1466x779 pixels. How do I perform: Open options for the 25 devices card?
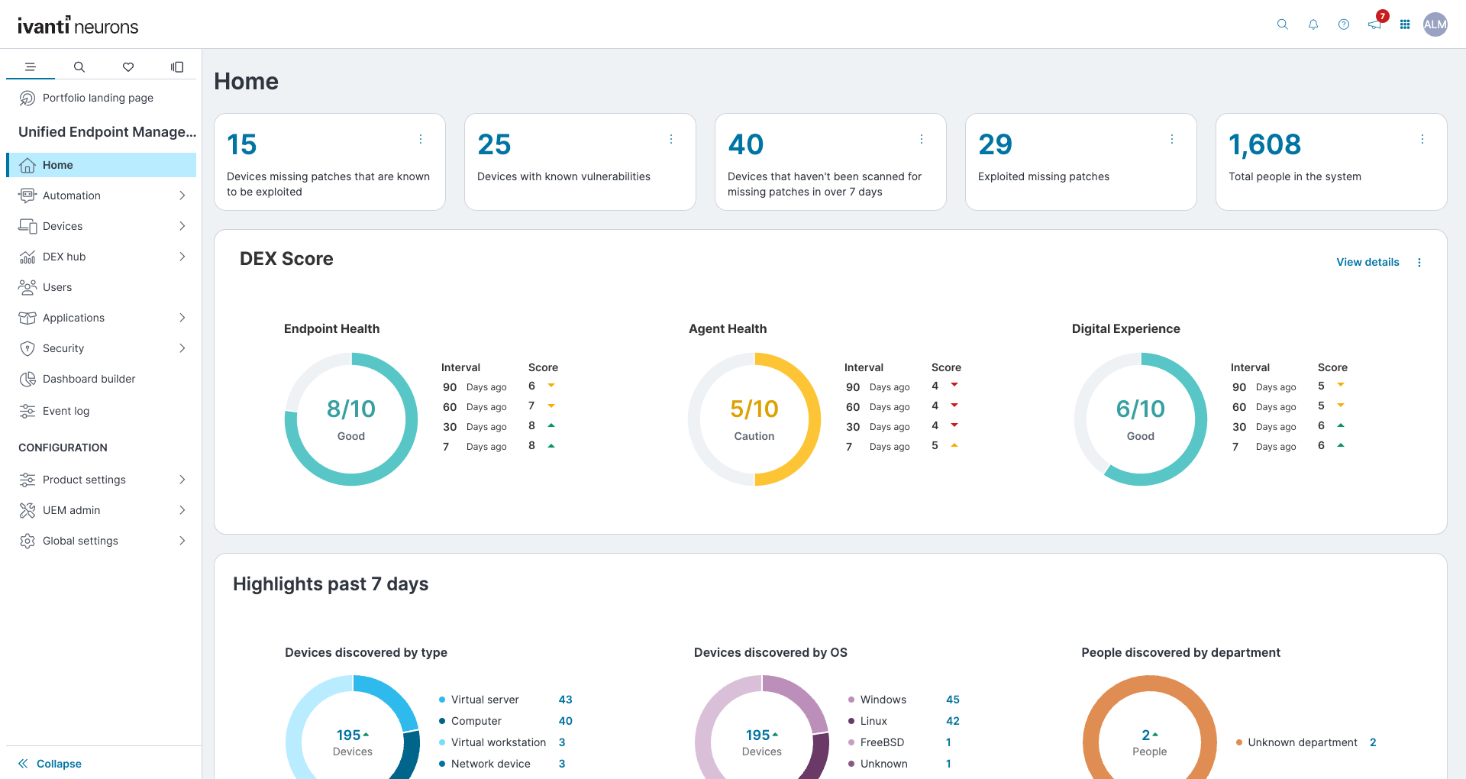[671, 139]
